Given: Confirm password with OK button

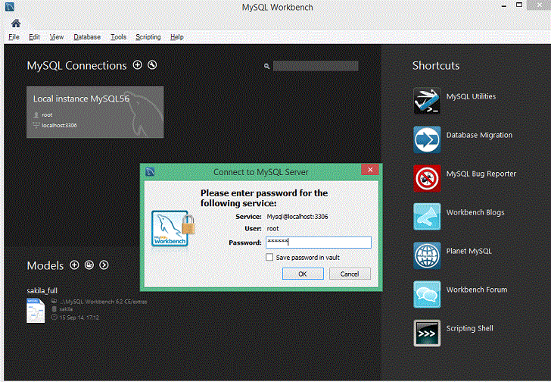Looking at the screenshot, I should click(x=303, y=274).
